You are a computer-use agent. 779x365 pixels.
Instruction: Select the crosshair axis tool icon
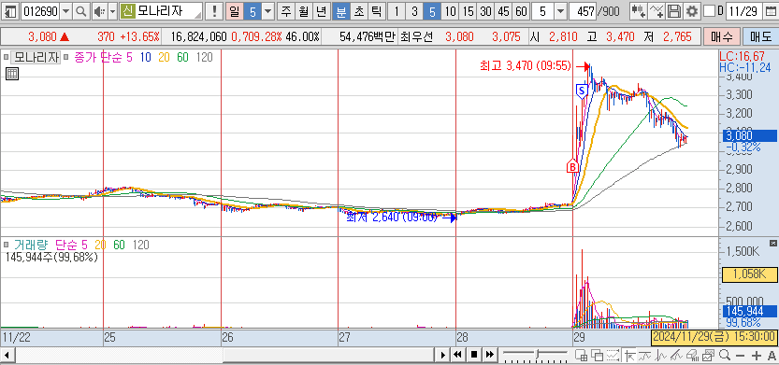[630, 355]
